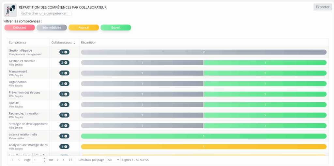334x166 pixels.
Task: Click the Compétence column header
Action: 18,43
